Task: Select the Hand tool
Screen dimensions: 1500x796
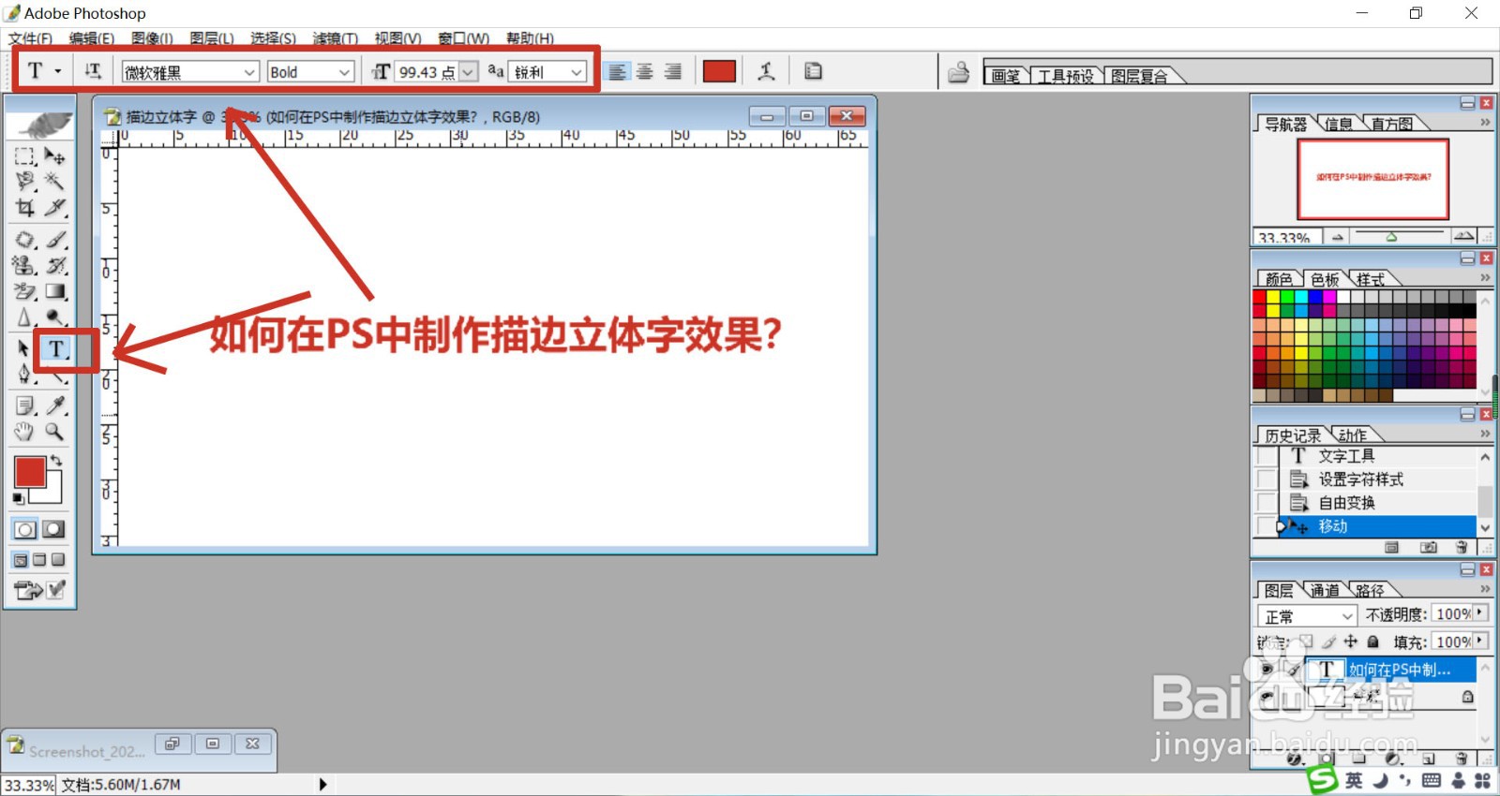Action: tap(25, 432)
